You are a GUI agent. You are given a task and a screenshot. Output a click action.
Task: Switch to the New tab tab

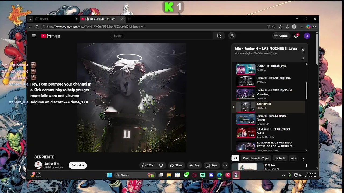(x=56, y=19)
